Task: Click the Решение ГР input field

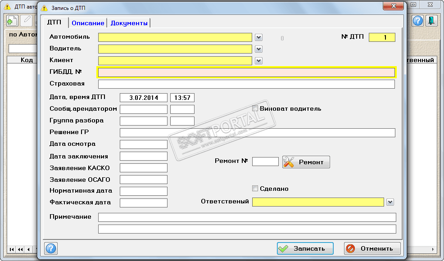Action: pyautogui.click(x=258, y=133)
